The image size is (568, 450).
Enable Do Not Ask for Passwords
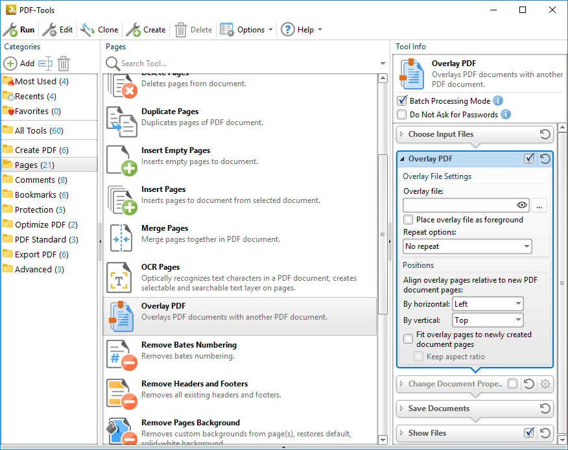tap(402, 115)
